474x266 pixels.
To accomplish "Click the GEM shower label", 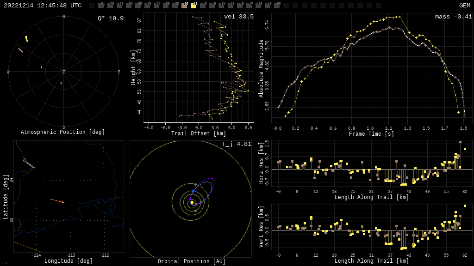I will [464, 6].
